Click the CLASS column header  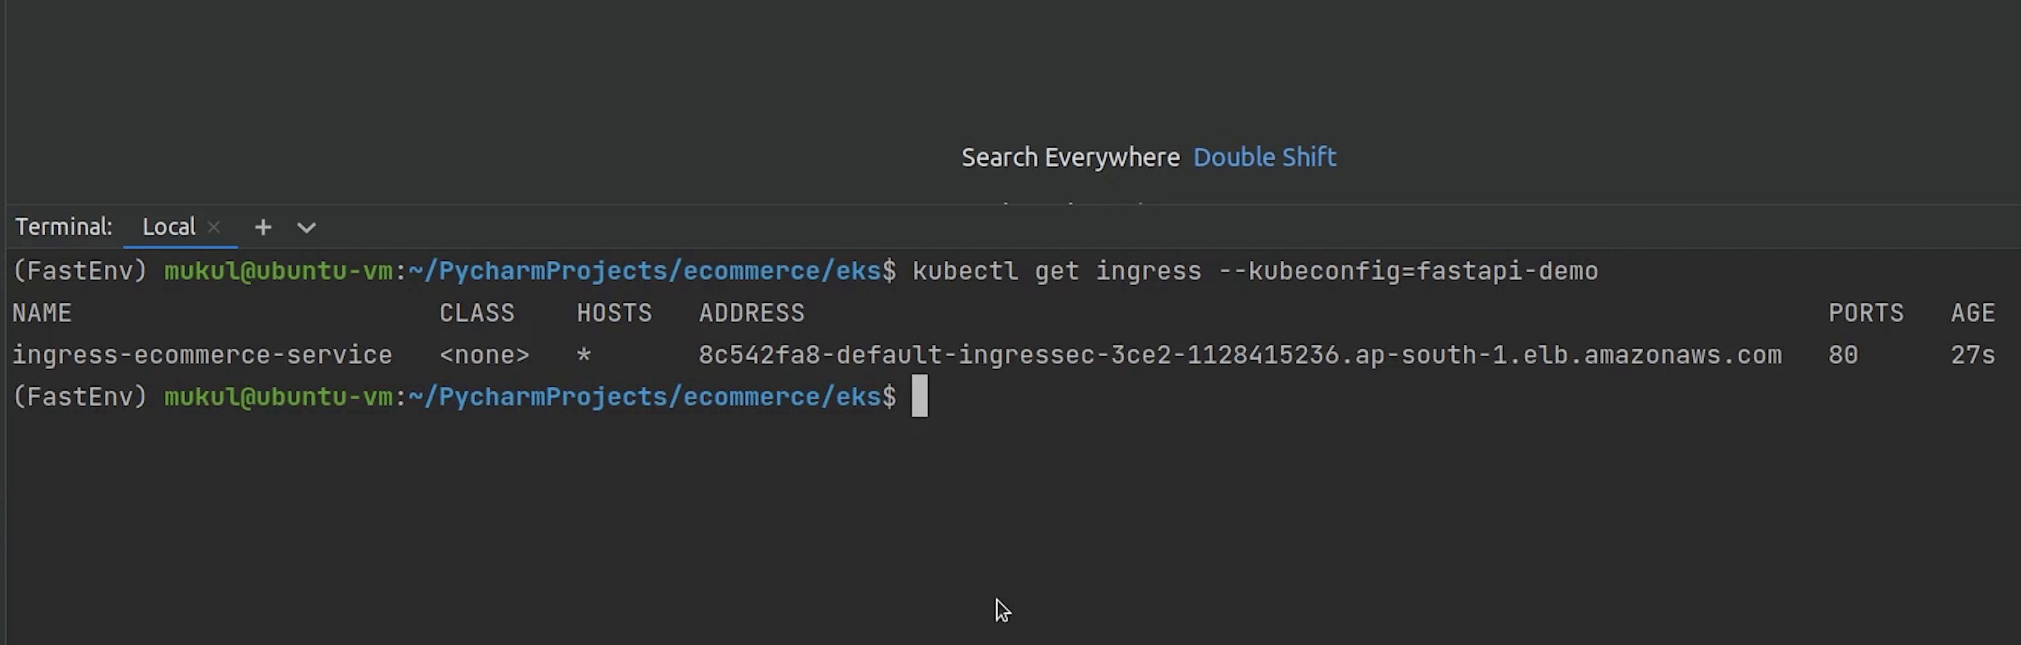[476, 313]
